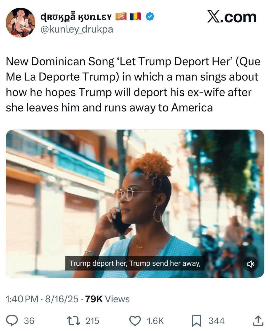270x331 pixels.
Task: Click the Bhutan flag emoji in the name
Action: pyautogui.click(x=121, y=17)
